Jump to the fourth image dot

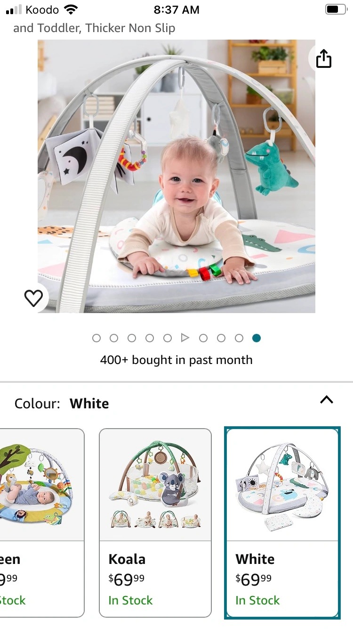pyautogui.click(x=150, y=338)
